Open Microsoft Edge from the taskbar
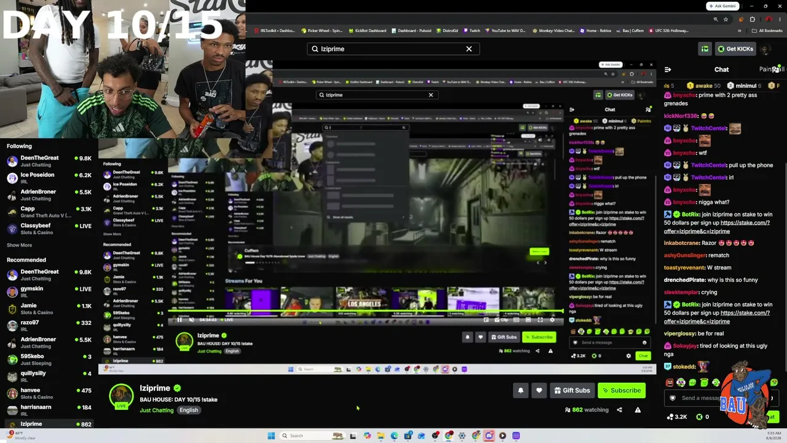 tap(394, 436)
